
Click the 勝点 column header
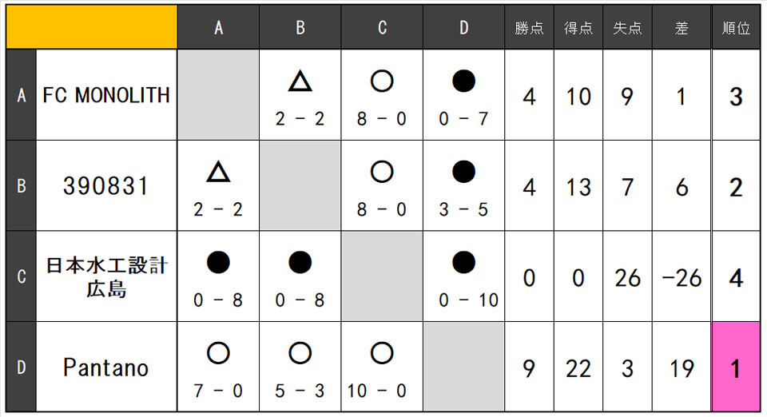point(529,28)
